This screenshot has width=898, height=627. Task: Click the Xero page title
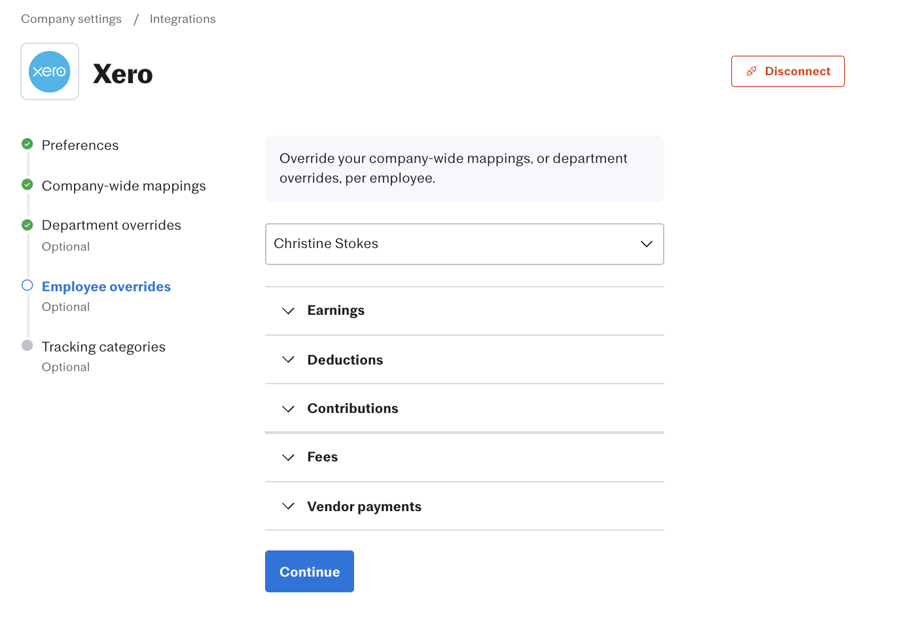(x=123, y=74)
